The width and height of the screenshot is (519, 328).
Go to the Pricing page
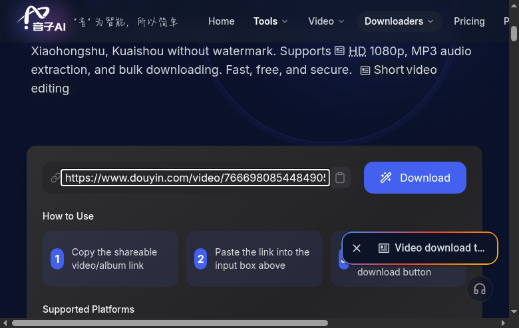[469, 21]
